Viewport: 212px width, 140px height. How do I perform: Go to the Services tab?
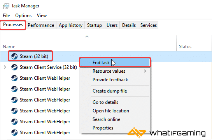click(149, 25)
